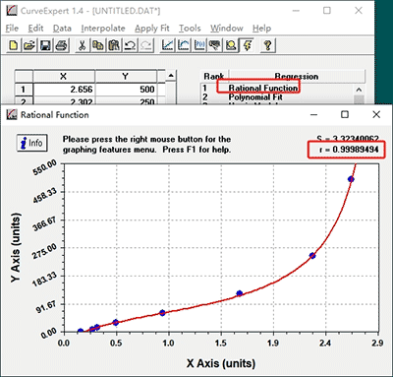This screenshot has width=393, height=377.
Task: Click the Y column header
Action: click(x=126, y=76)
